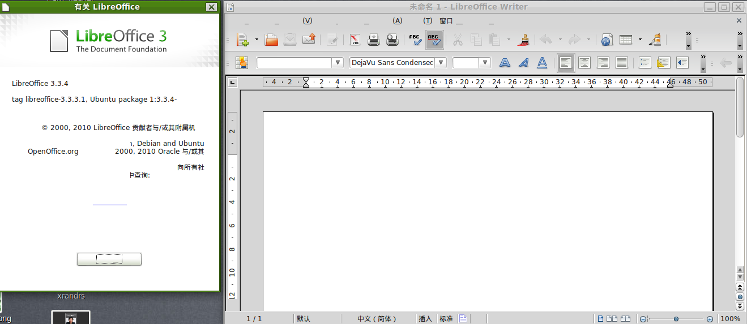Click the OK button in About dialog
Screen dimensions: 747x324
(x=109, y=259)
